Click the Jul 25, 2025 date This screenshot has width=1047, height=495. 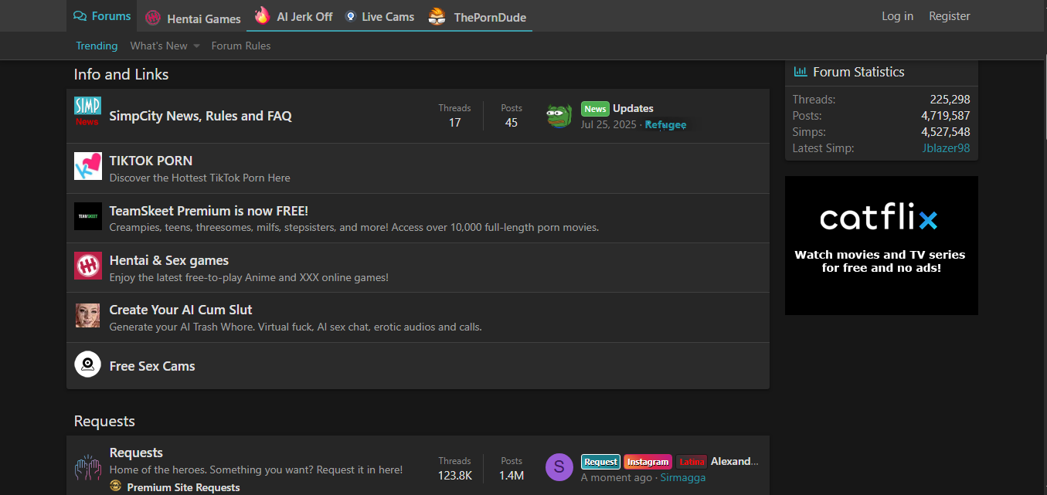pyautogui.click(x=609, y=124)
